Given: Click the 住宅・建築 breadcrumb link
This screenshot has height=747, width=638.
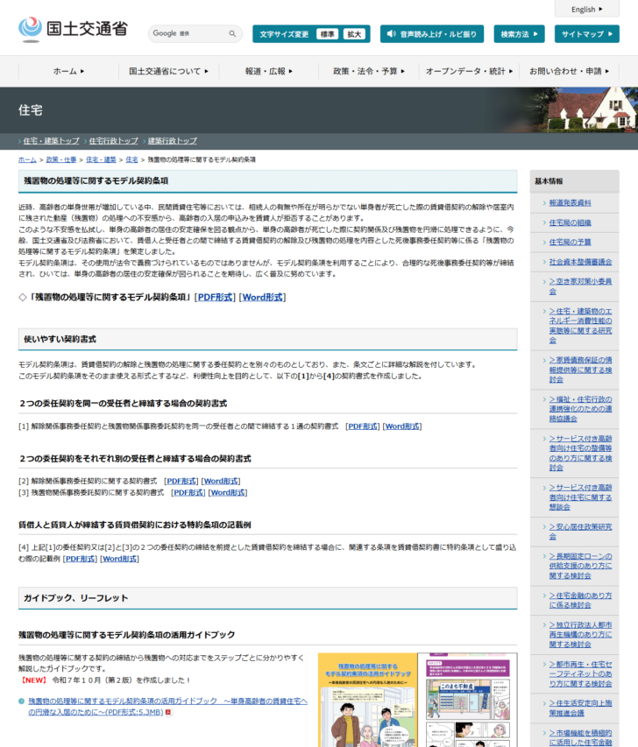Looking at the screenshot, I should pyautogui.click(x=101, y=160).
